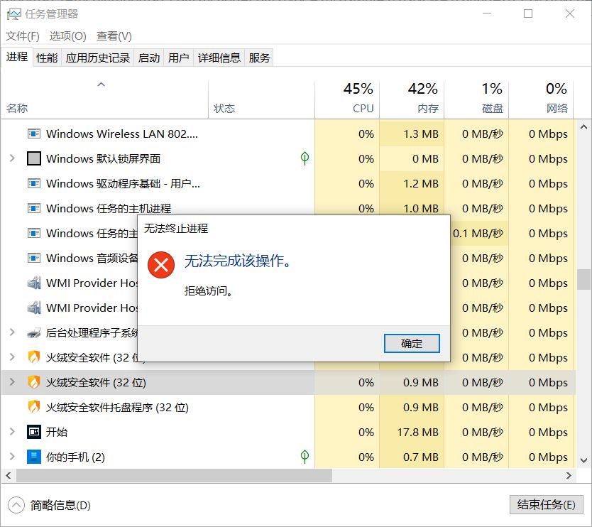Click the Windows Wireless LAN 802 process icon

[34, 134]
